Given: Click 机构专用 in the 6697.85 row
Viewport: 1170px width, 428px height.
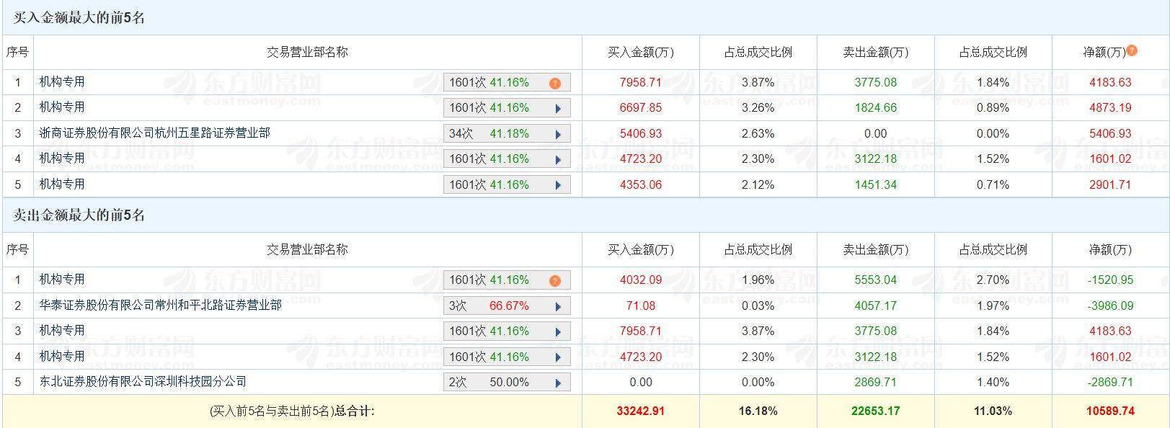Looking at the screenshot, I should (x=62, y=107).
